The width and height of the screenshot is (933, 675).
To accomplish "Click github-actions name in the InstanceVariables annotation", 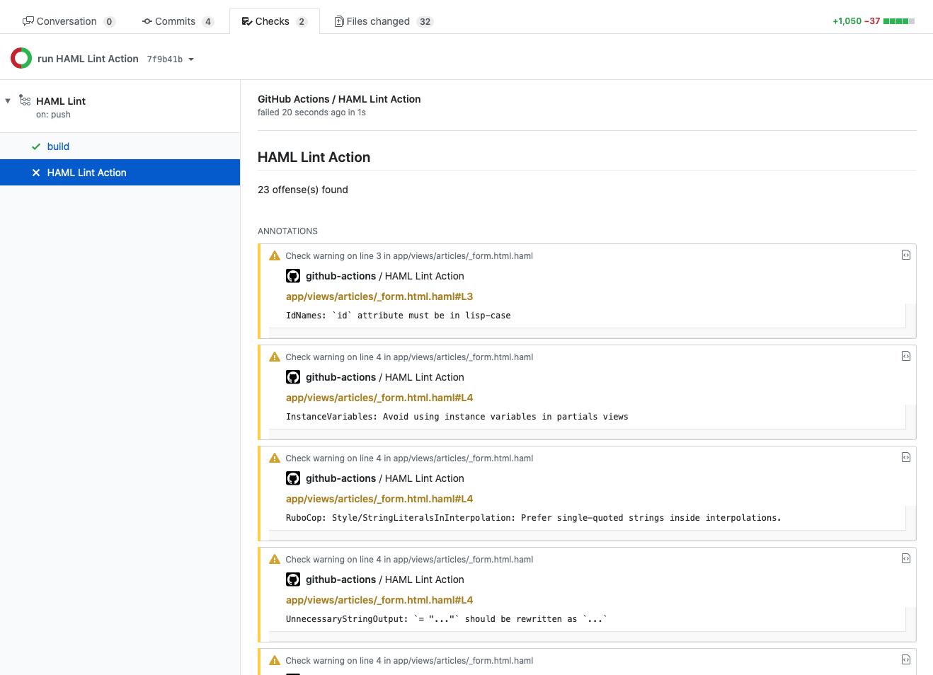I will pyautogui.click(x=340, y=377).
